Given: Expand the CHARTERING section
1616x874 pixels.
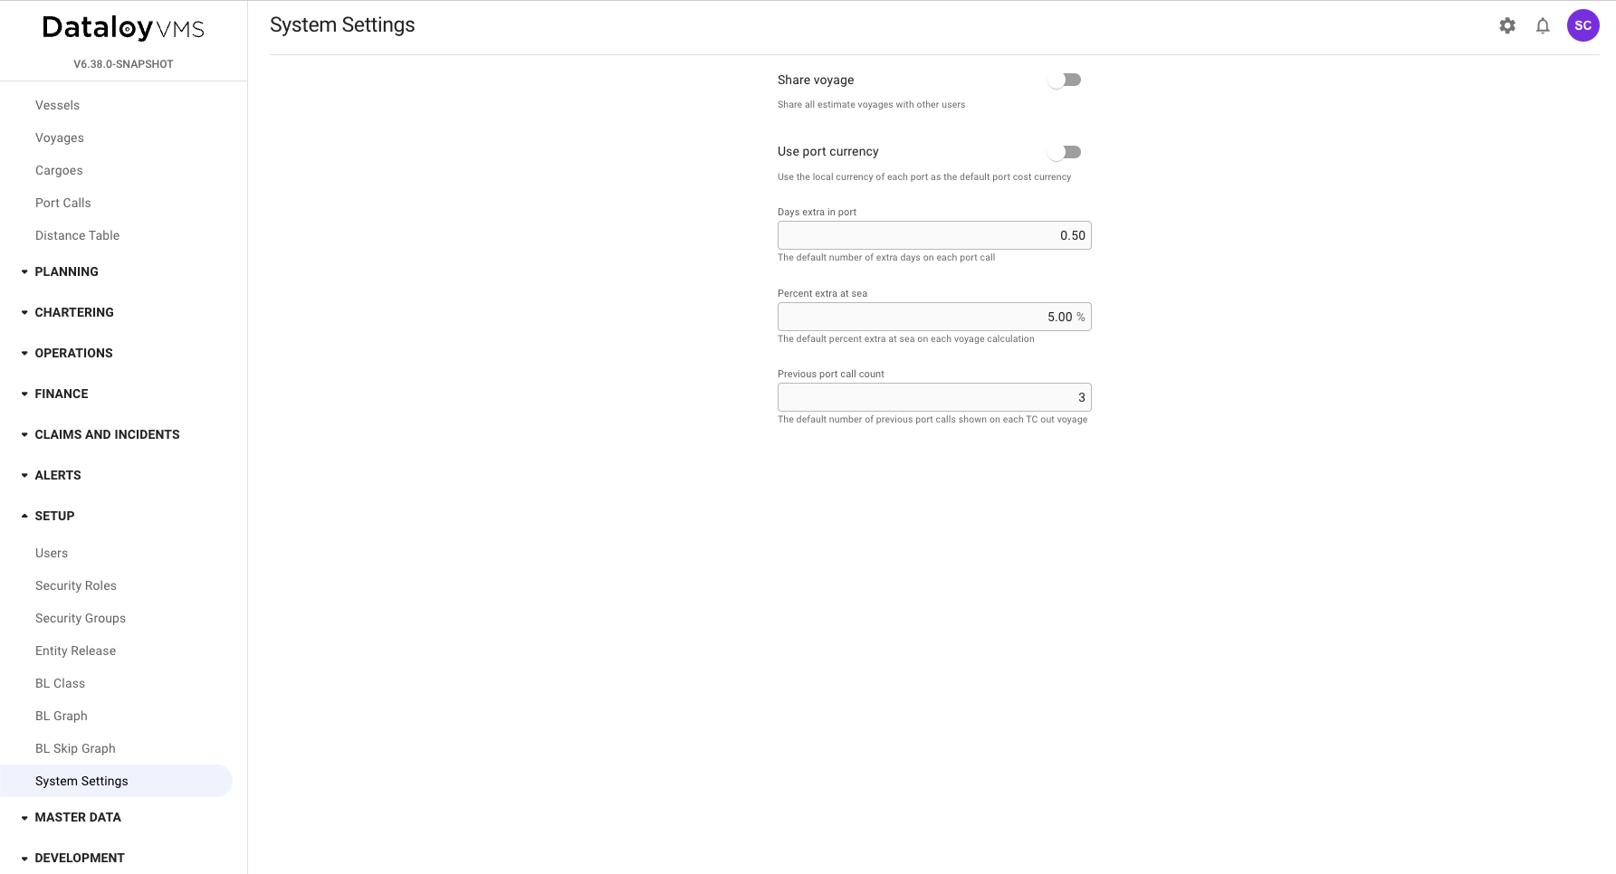Looking at the screenshot, I should tap(74, 312).
